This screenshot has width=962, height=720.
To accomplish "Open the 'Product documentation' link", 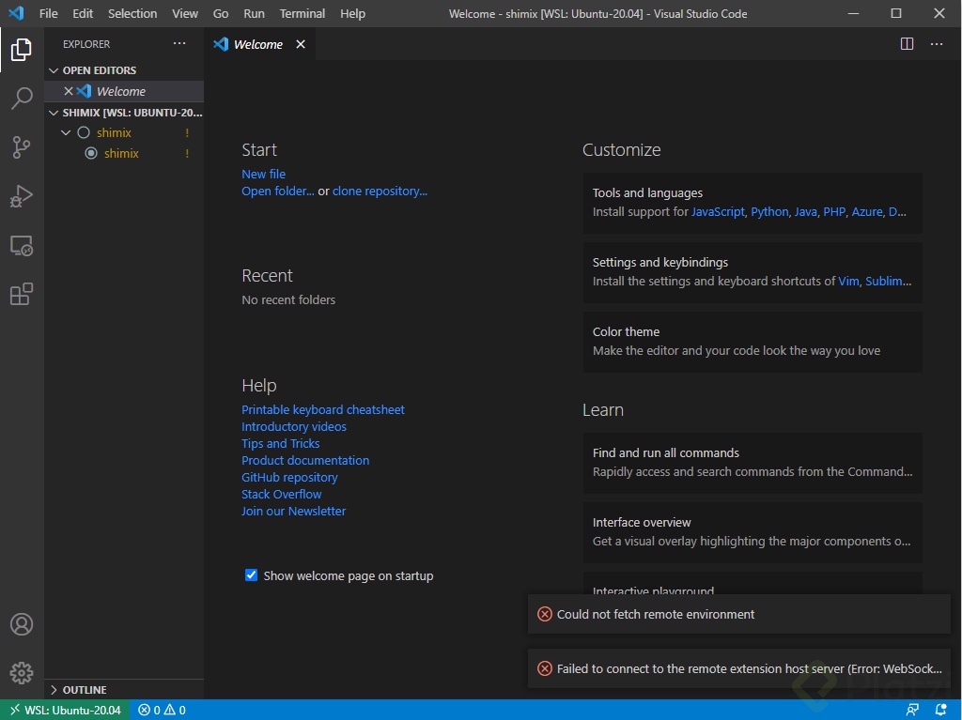I will point(305,461).
